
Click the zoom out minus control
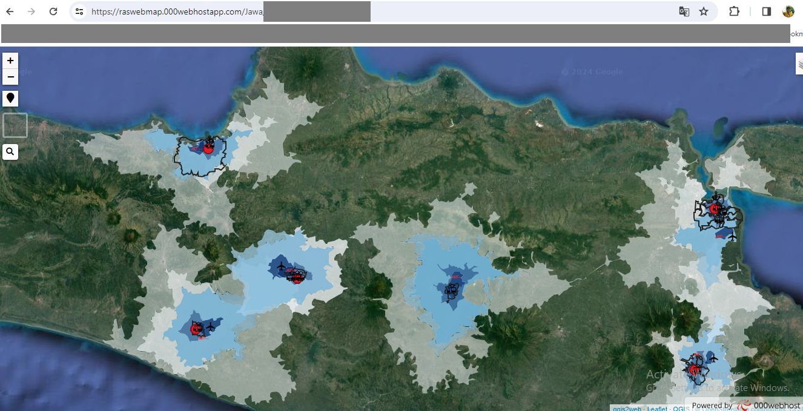point(10,77)
